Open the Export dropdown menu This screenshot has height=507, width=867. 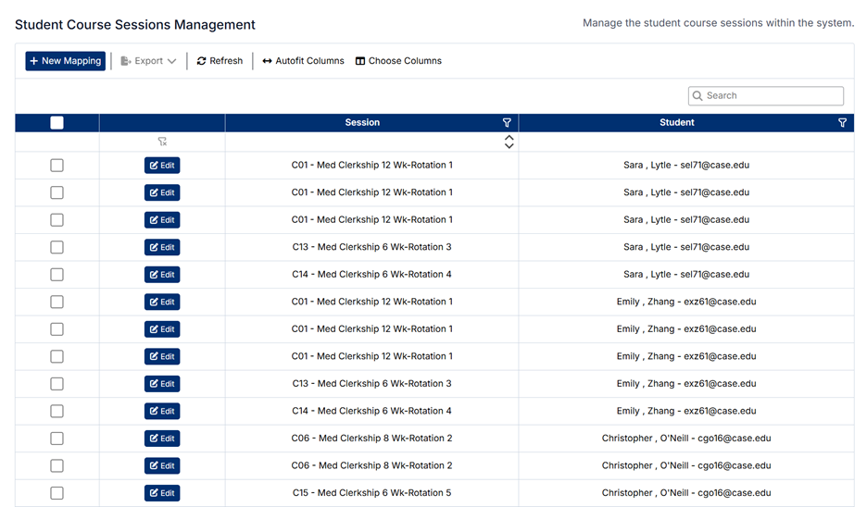(148, 61)
